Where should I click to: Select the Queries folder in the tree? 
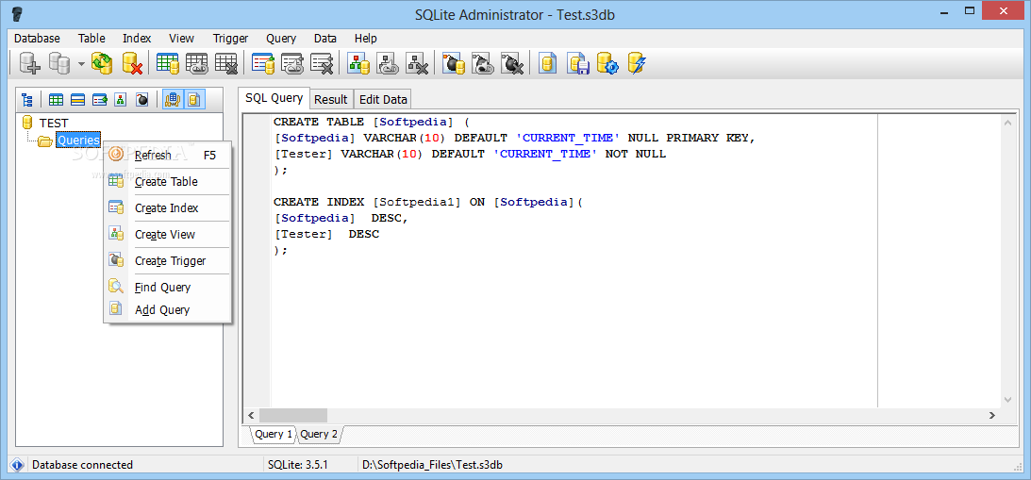coord(78,141)
